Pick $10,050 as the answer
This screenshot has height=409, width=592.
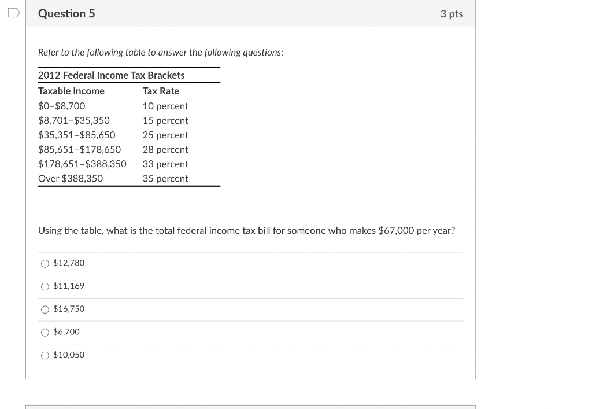45,355
